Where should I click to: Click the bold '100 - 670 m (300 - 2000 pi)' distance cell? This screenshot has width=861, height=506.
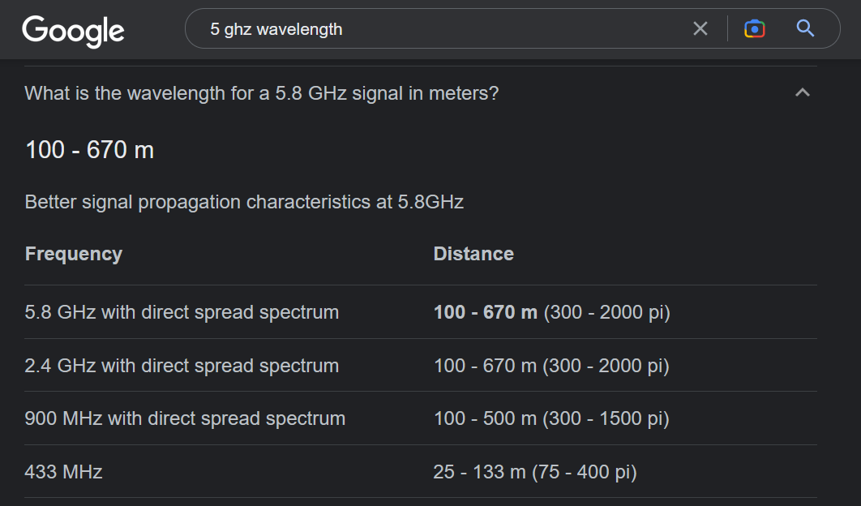(552, 312)
